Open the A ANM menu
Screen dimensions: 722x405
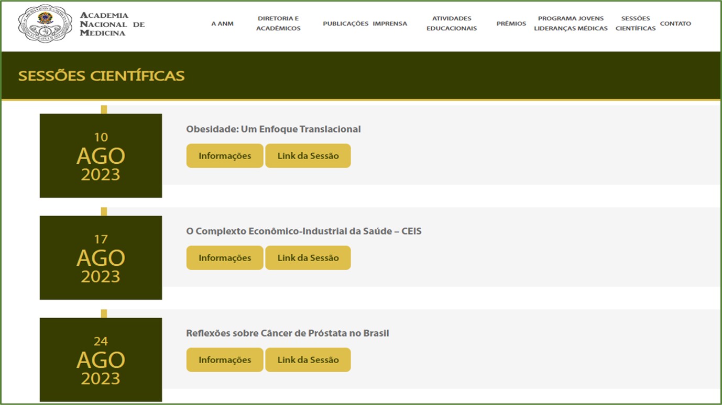(222, 24)
